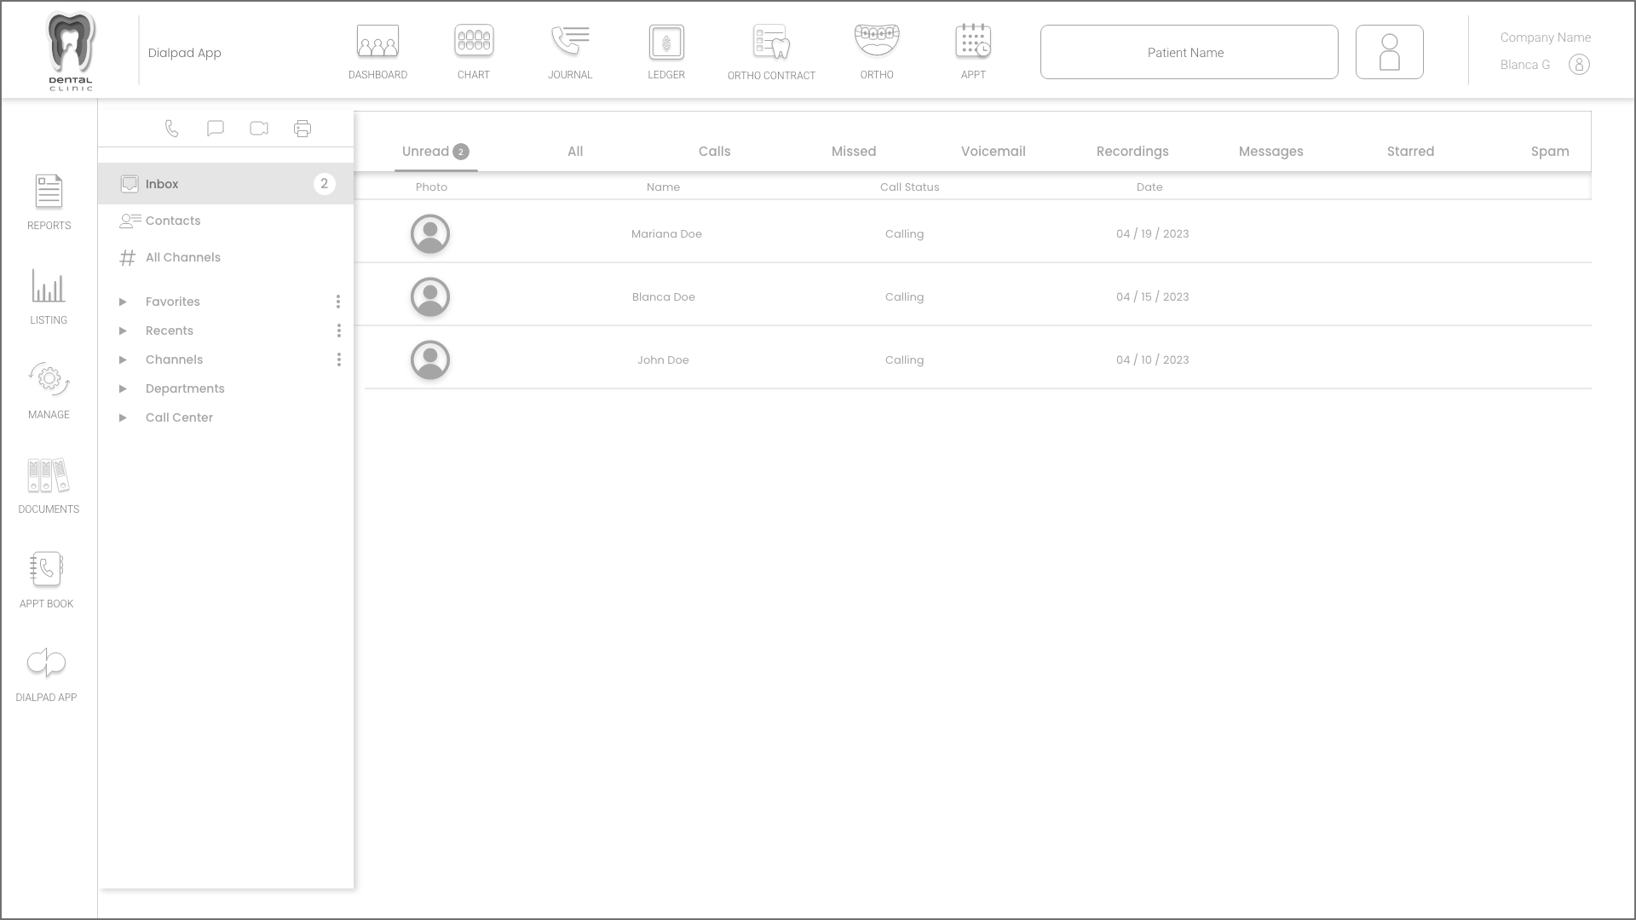Select the Unread tab

coord(435,152)
